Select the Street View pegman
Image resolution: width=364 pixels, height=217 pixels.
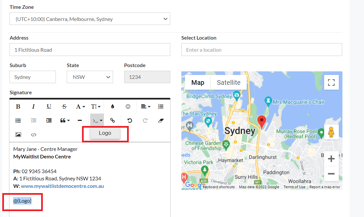click(x=331, y=132)
